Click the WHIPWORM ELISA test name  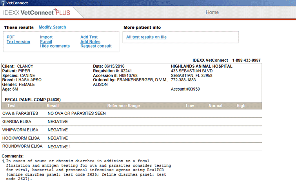point(20,130)
